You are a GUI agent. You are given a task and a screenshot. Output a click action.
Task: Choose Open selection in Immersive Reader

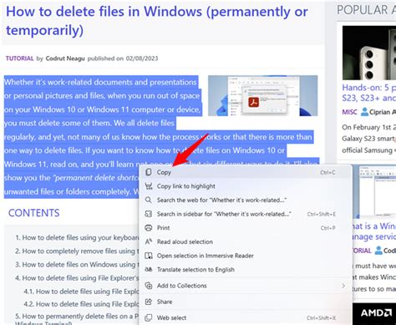coord(246,256)
